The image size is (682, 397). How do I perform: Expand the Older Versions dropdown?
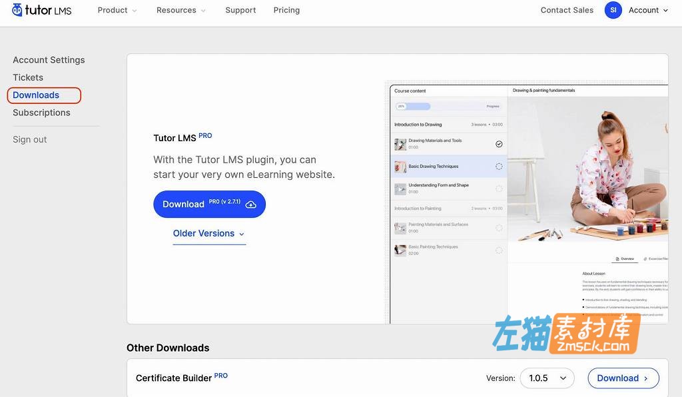click(208, 233)
